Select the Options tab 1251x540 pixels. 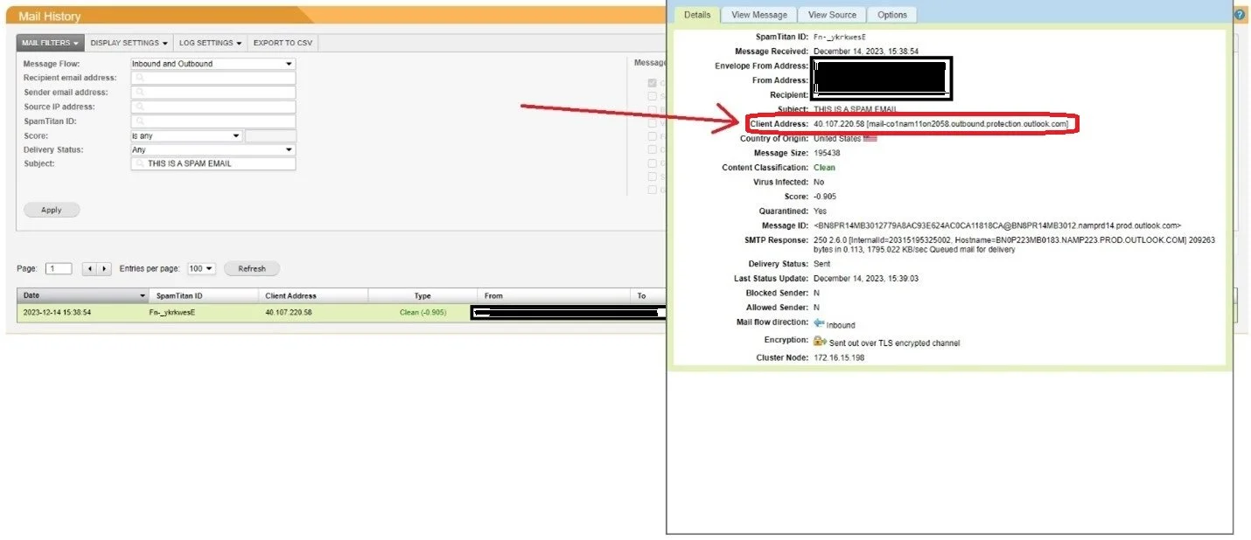(x=891, y=15)
